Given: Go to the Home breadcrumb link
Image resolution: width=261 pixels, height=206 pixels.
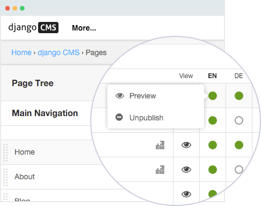Looking at the screenshot, I should (x=21, y=52).
